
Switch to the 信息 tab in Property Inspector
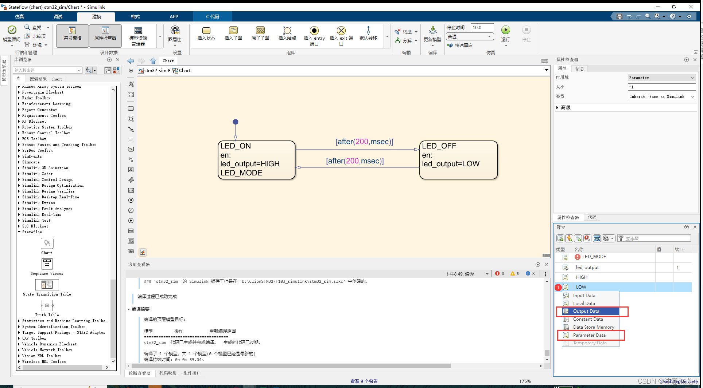pos(579,68)
